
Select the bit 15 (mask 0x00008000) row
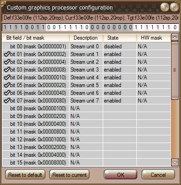pos(86,163)
